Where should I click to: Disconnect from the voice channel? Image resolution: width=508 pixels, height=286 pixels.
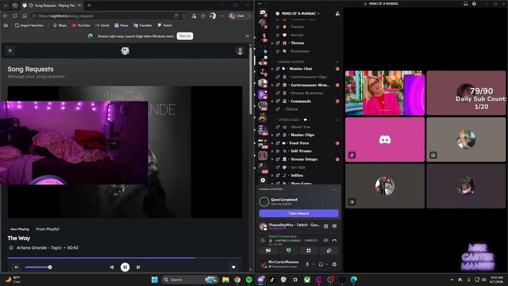pyautogui.click(x=334, y=240)
